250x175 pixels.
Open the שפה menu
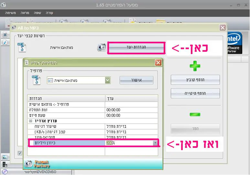[37, 13]
